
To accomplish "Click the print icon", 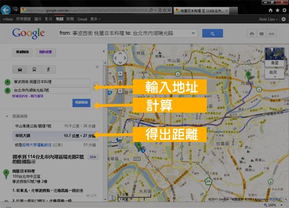I will tap(252, 34).
